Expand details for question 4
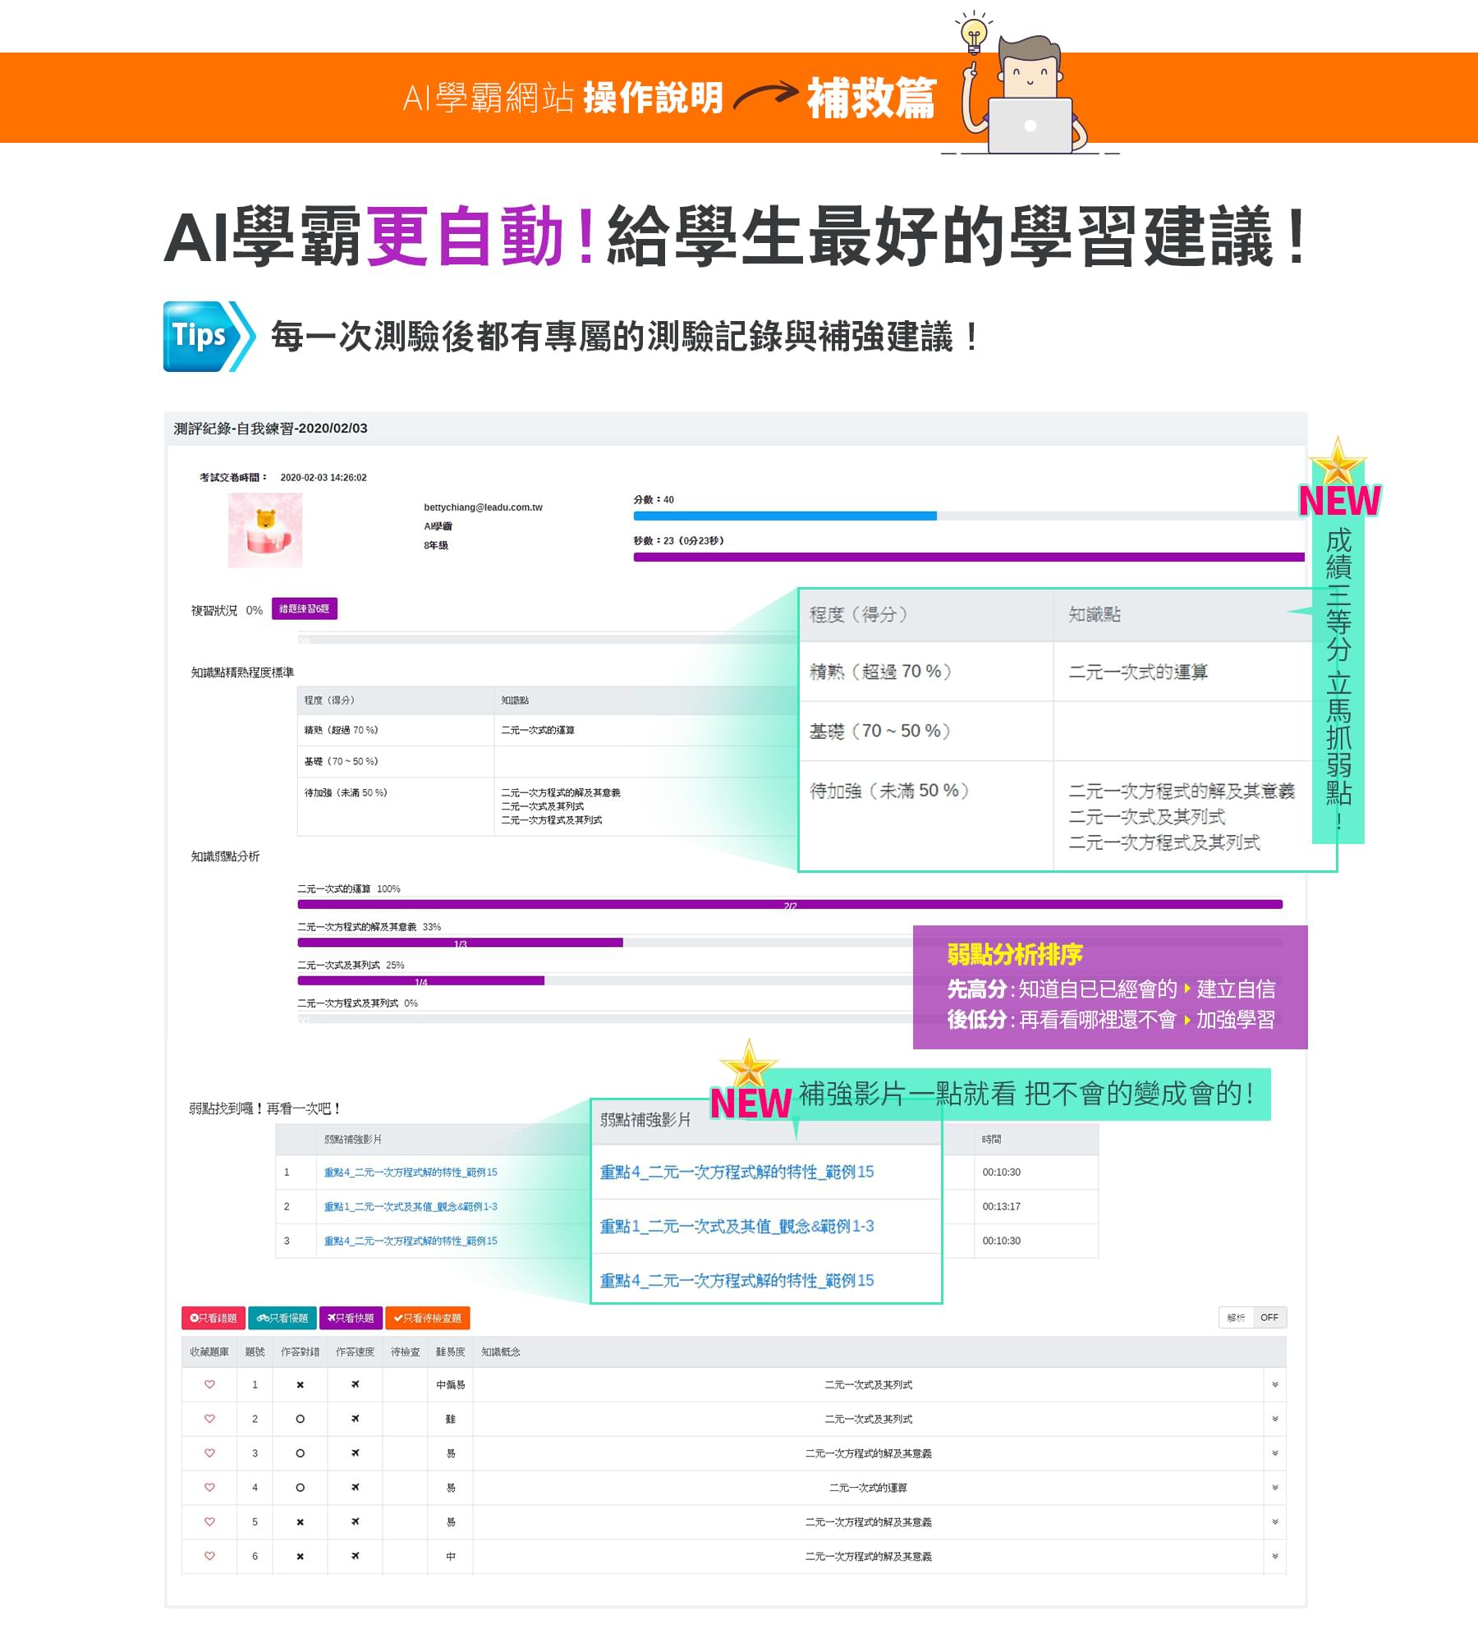Screen dimensions: 1478x1643 1275,1489
